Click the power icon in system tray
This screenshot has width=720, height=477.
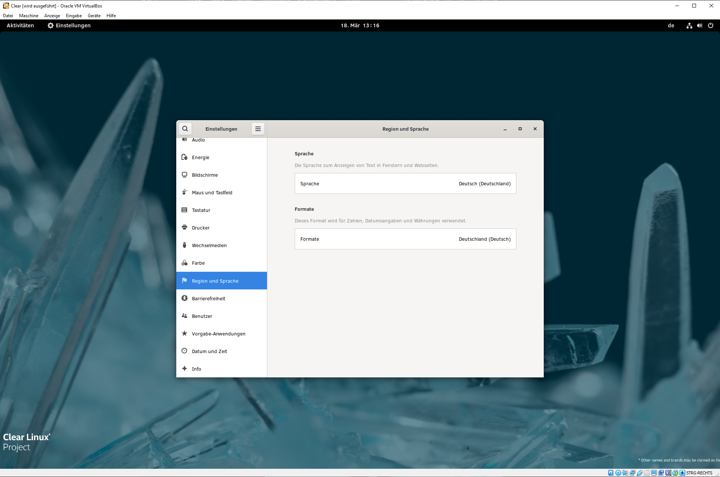[x=710, y=25]
